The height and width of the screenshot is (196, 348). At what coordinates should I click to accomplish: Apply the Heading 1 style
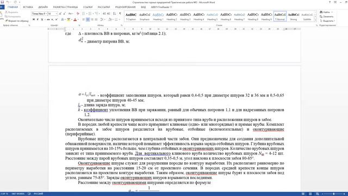pyautogui.click(x=158, y=17)
